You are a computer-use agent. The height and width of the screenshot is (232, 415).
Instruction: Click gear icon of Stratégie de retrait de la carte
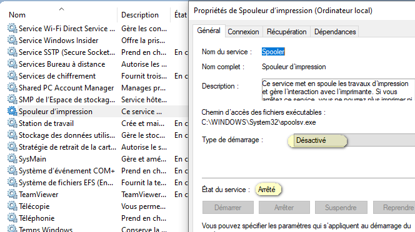pos(12,147)
